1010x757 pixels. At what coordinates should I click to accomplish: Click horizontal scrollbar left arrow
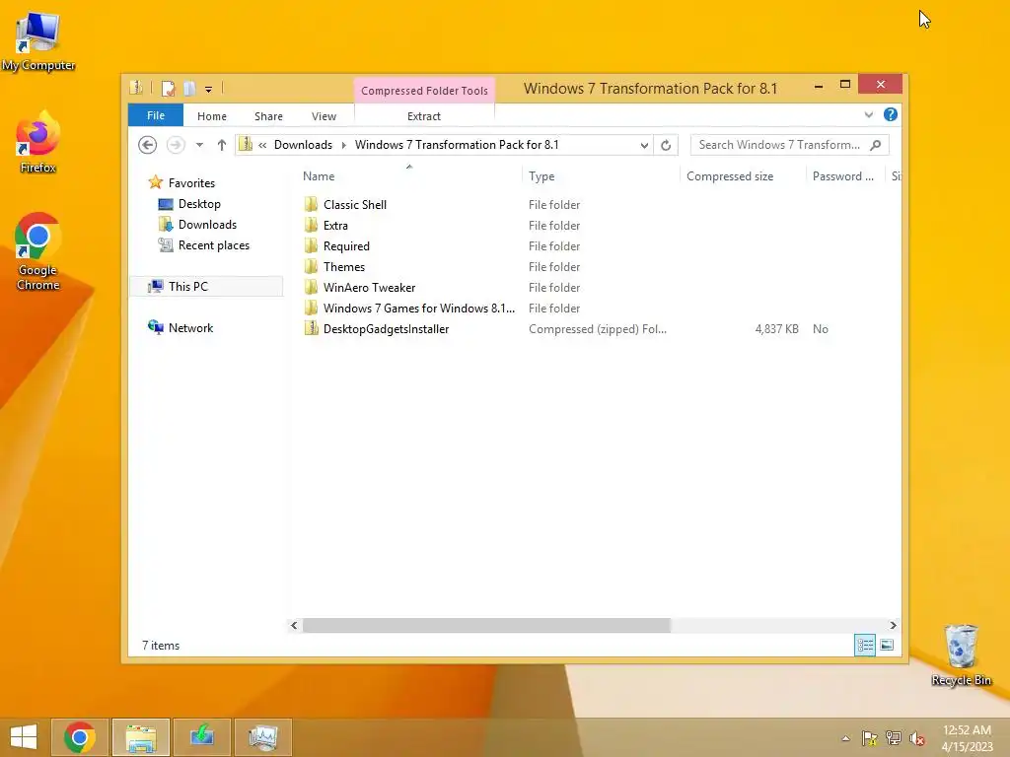294,625
